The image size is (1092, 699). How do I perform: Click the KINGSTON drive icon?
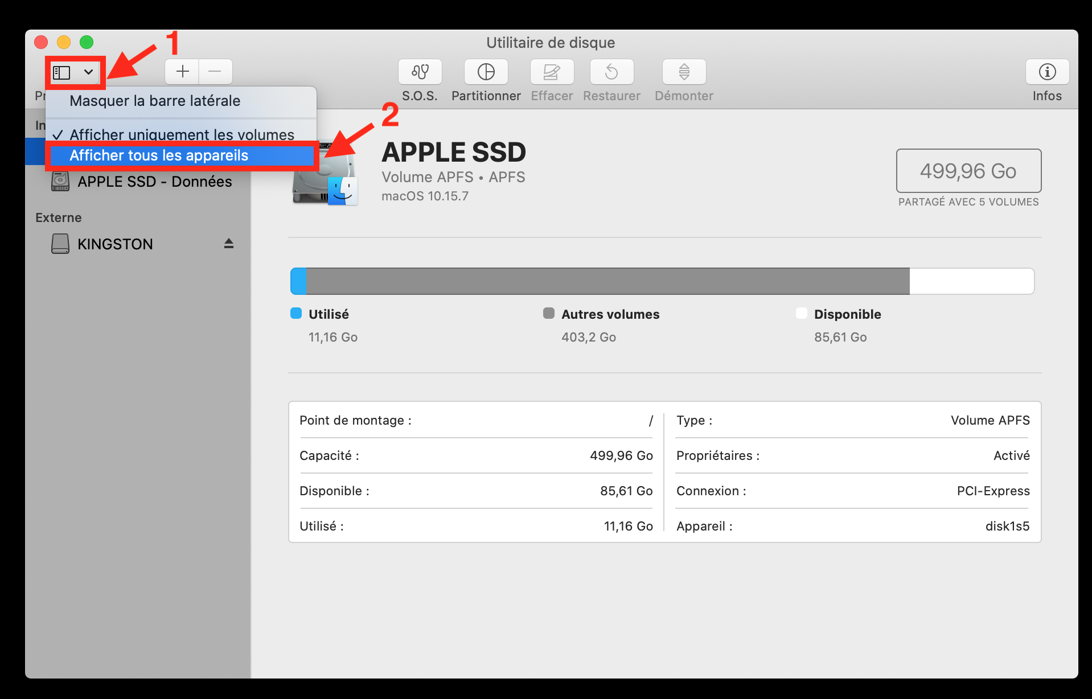click(60, 244)
